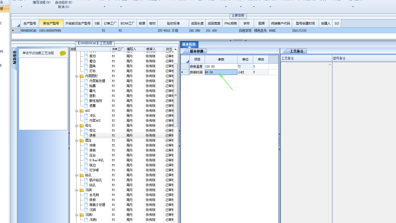
Task: Click the up arrow above process tree scrollbar
Action: pos(176,49)
